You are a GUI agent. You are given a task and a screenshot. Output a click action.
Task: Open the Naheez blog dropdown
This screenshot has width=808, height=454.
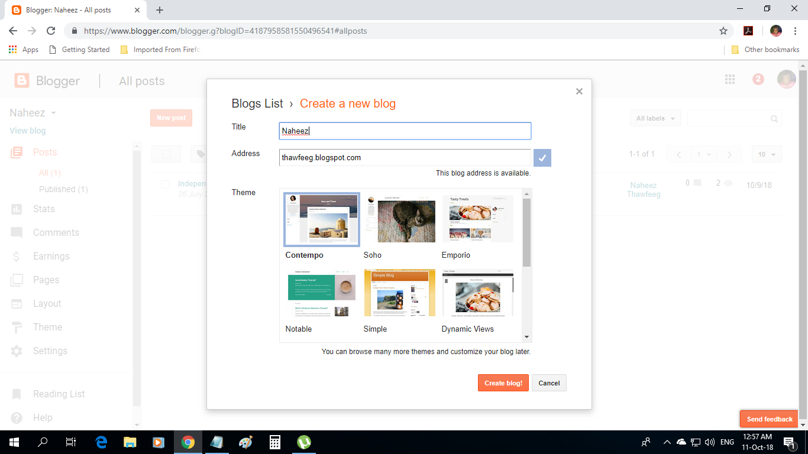click(33, 113)
